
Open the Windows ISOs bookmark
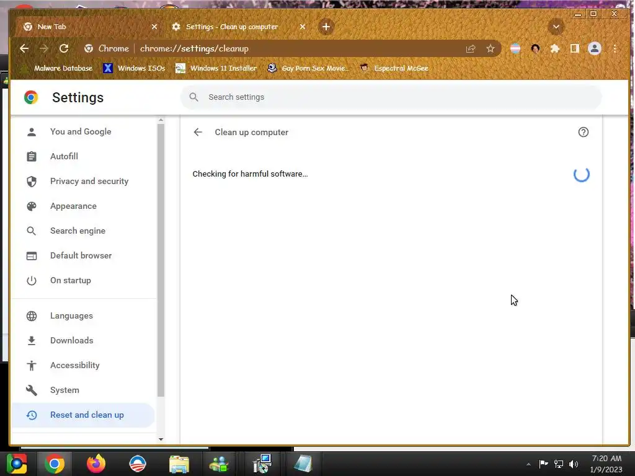coord(134,68)
